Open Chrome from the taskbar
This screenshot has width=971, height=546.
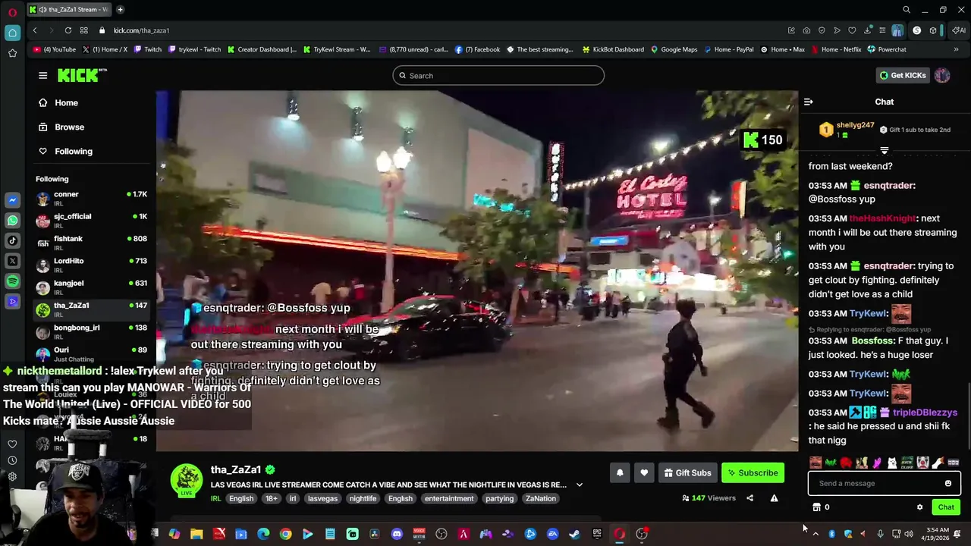[285, 534]
